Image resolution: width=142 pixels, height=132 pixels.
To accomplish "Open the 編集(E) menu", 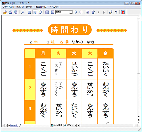I will [20, 7].
